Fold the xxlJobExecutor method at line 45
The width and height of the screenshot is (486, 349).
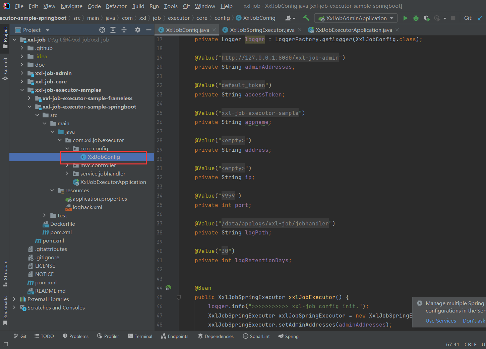tap(179, 297)
